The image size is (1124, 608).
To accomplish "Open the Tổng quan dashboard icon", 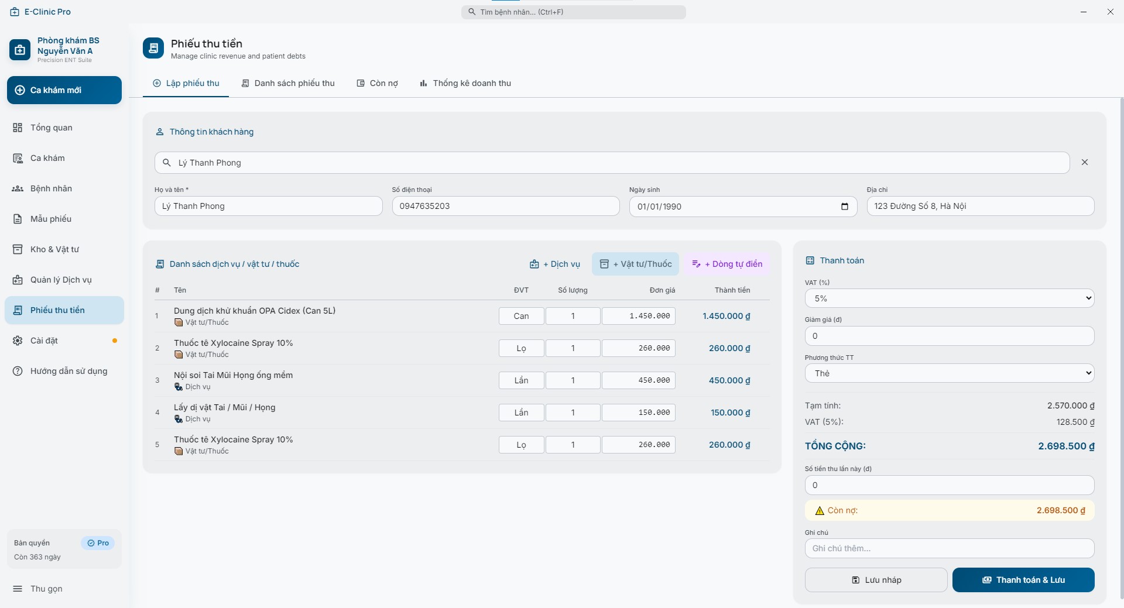I will [18, 128].
